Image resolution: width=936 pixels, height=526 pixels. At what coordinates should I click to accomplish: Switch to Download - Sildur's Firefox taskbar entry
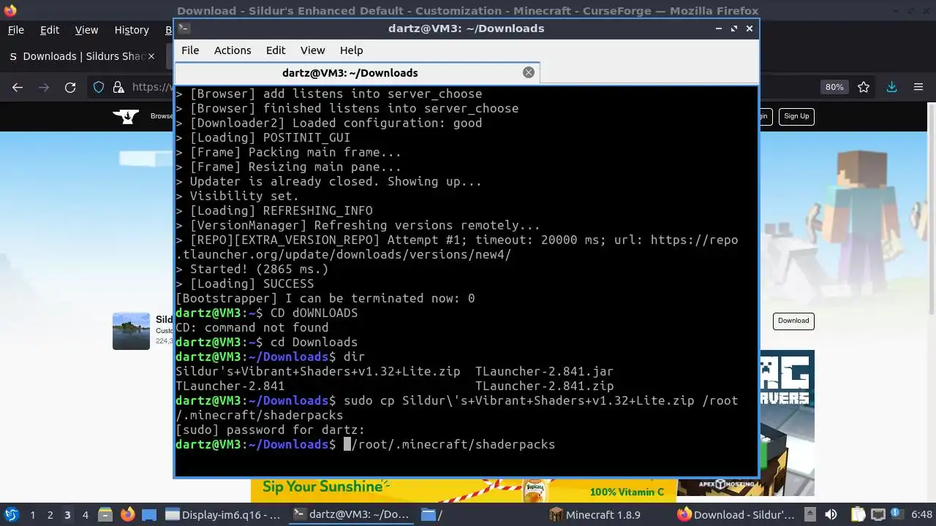[x=736, y=514]
